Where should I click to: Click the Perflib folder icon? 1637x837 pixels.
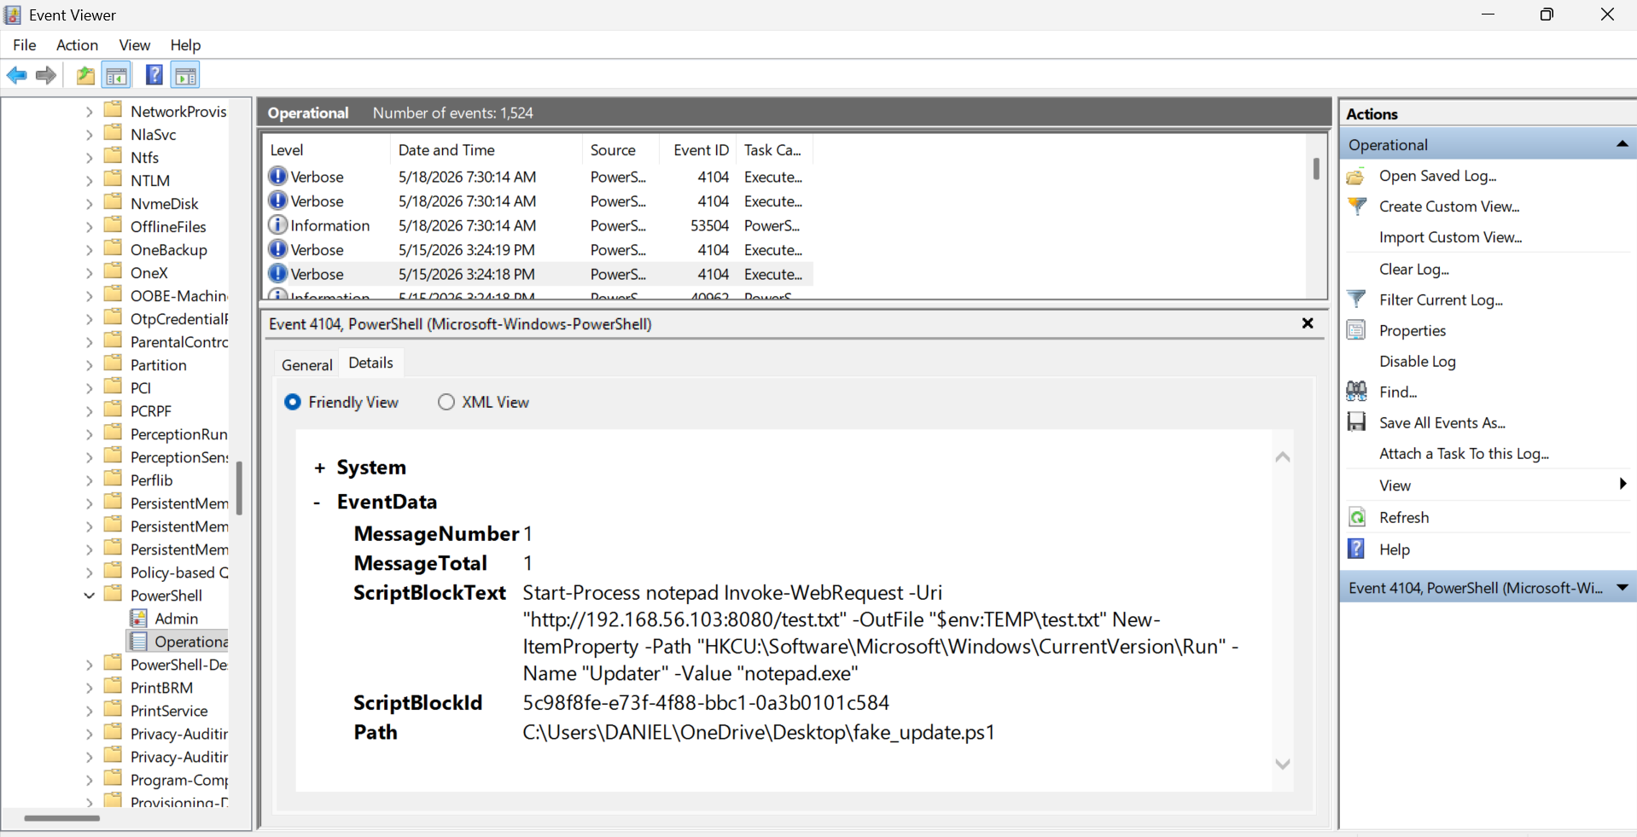click(113, 479)
